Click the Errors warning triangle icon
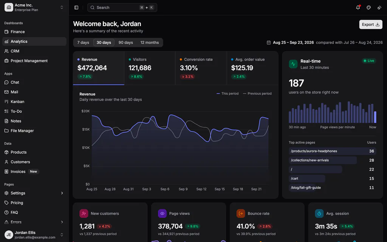387x242 pixels. [6, 222]
